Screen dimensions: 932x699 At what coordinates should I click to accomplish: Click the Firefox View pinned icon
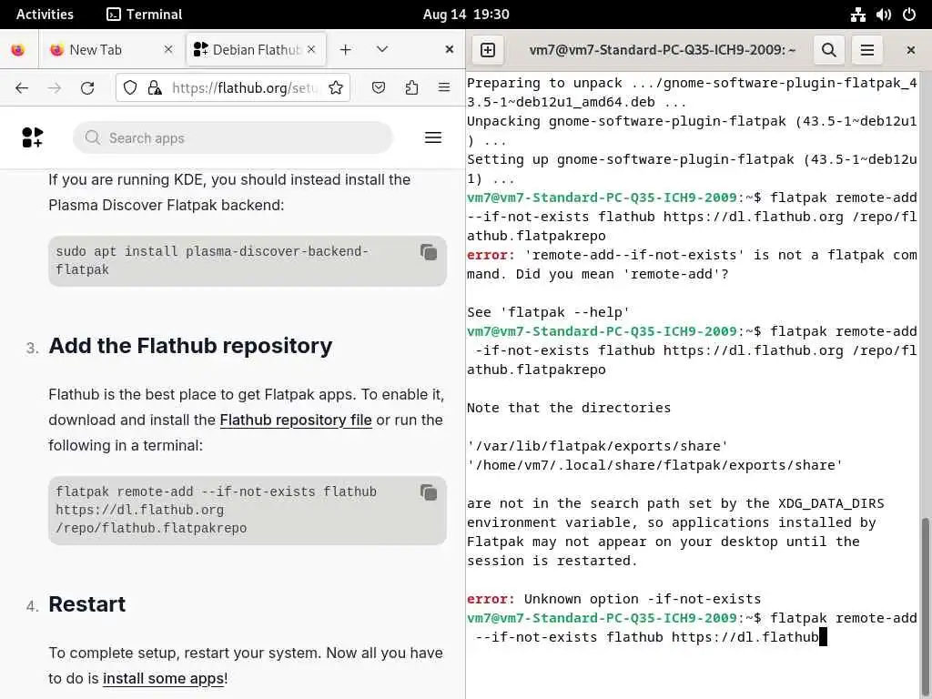tap(18, 50)
